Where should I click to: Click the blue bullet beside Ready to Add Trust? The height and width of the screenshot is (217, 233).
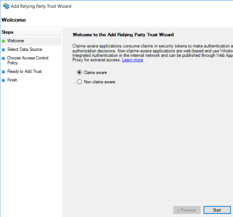click(3, 72)
